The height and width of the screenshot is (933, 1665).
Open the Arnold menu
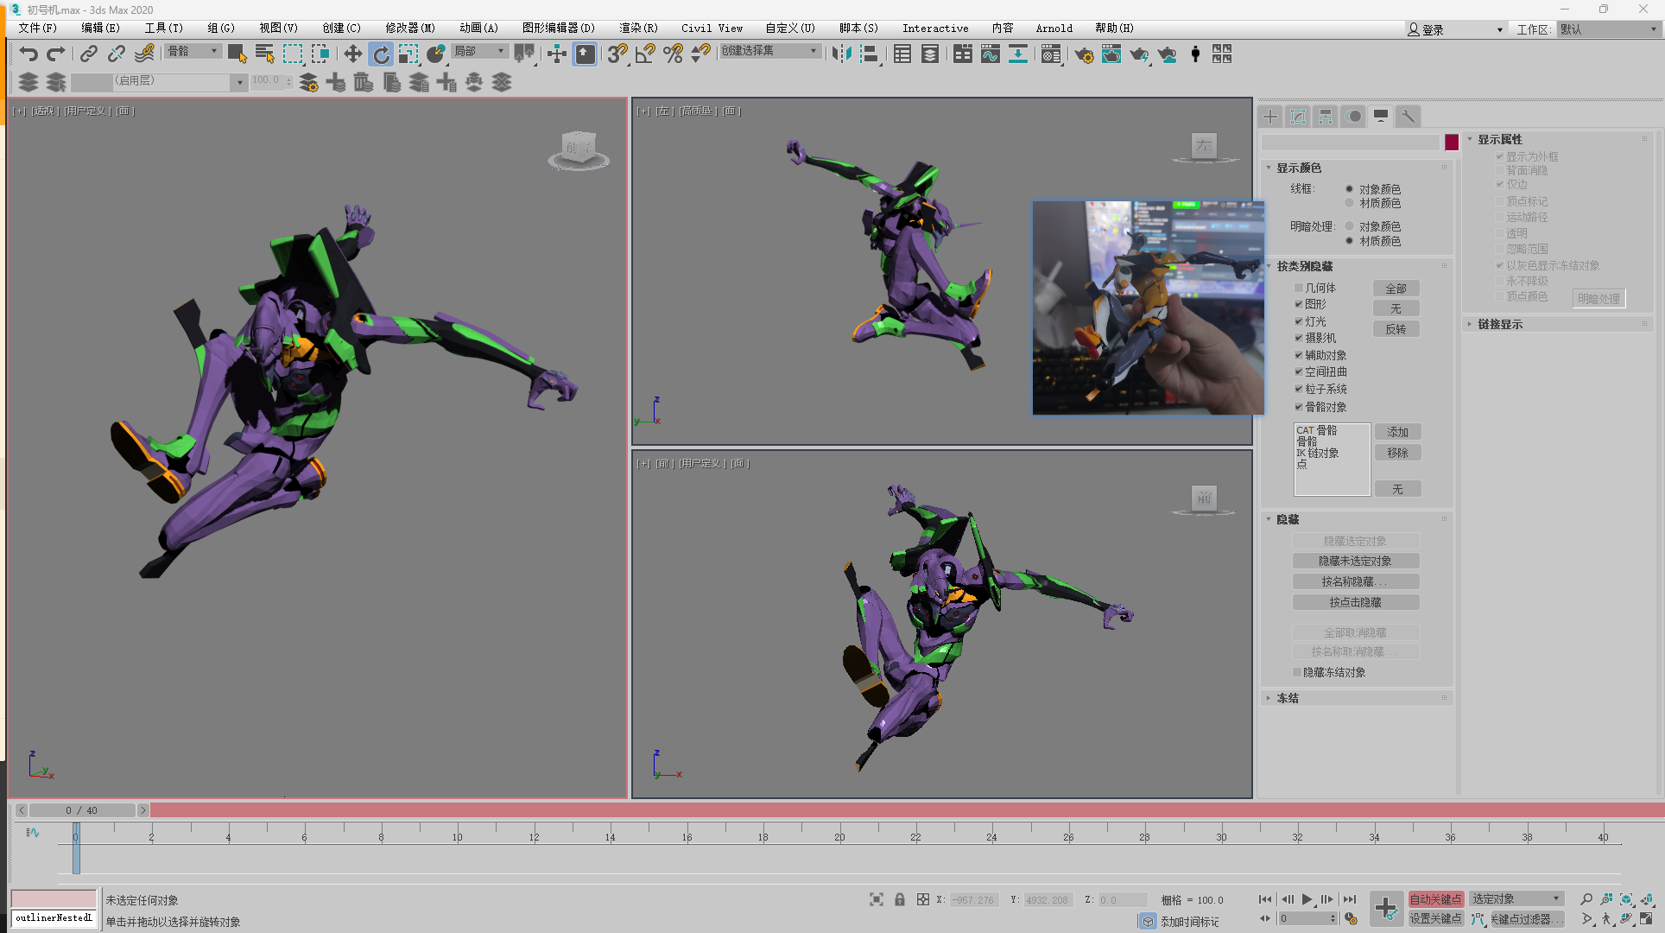pos(1054,29)
